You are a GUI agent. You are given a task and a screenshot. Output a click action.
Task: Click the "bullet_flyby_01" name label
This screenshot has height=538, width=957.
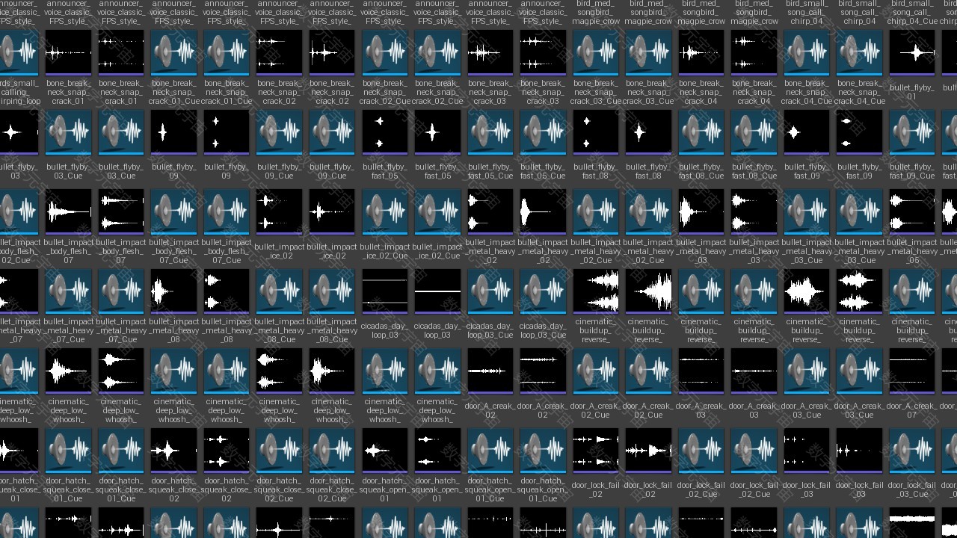tap(911, 92)
